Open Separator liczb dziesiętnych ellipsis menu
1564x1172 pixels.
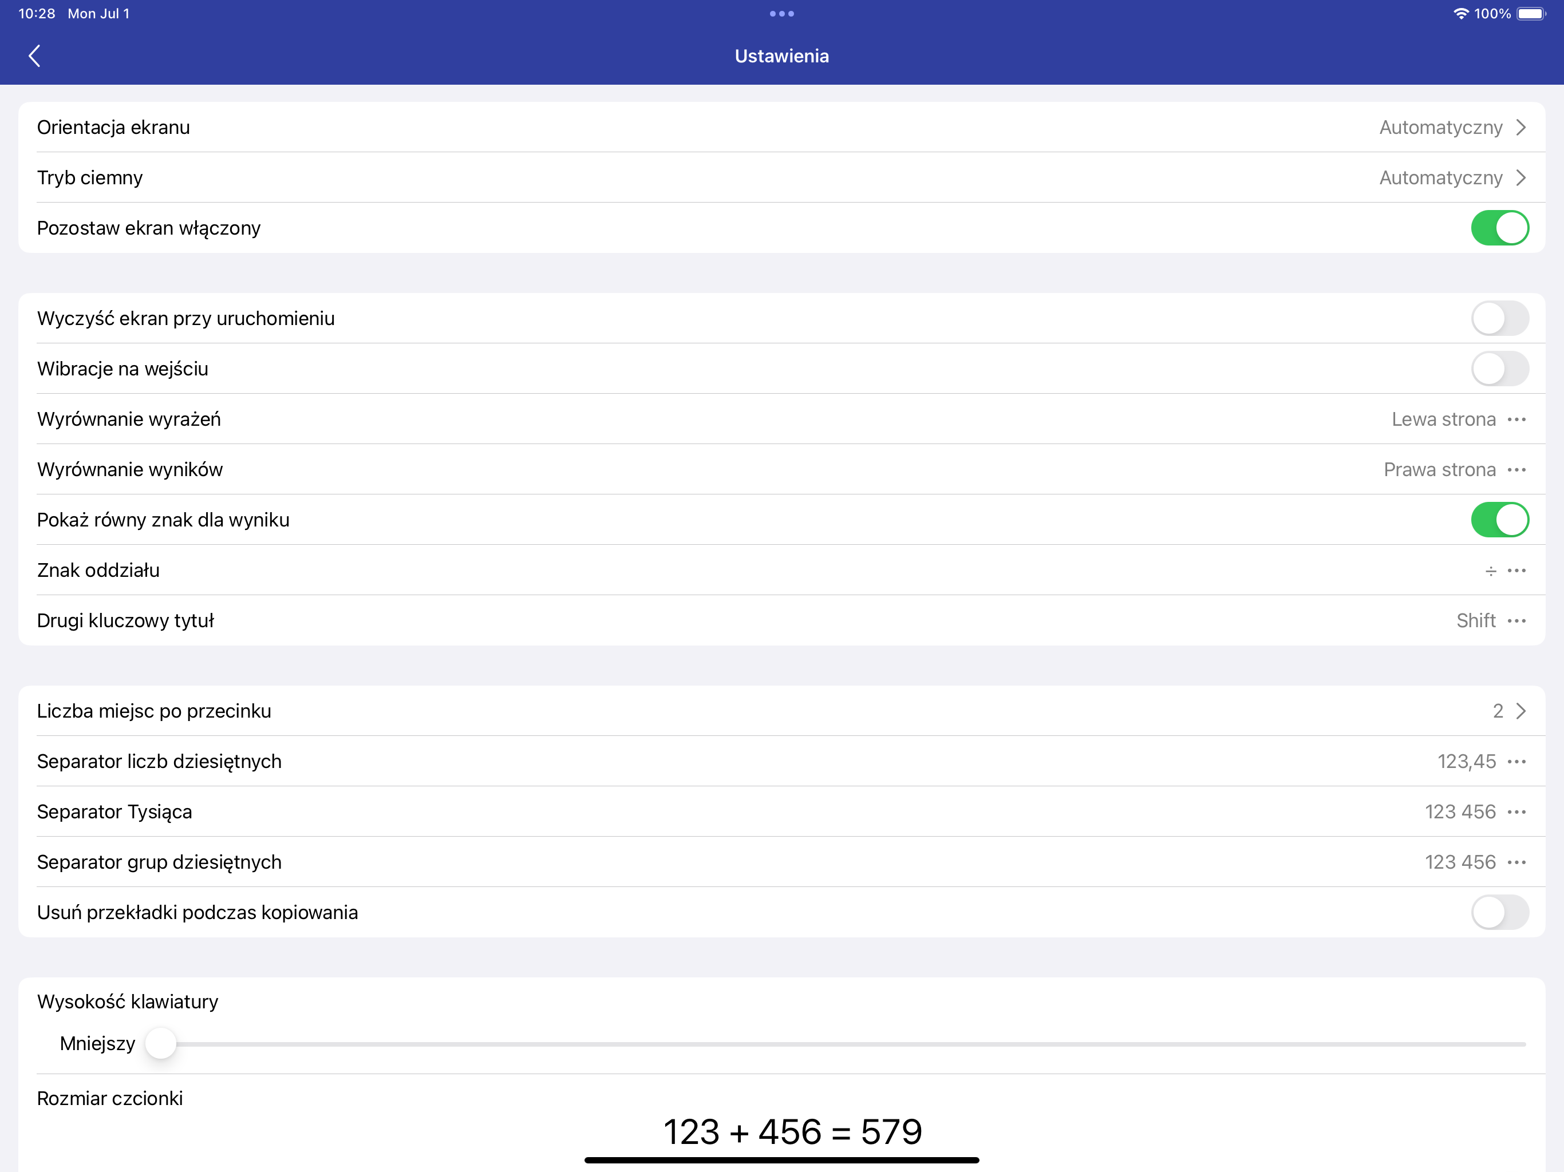(x=1516, y=761)
